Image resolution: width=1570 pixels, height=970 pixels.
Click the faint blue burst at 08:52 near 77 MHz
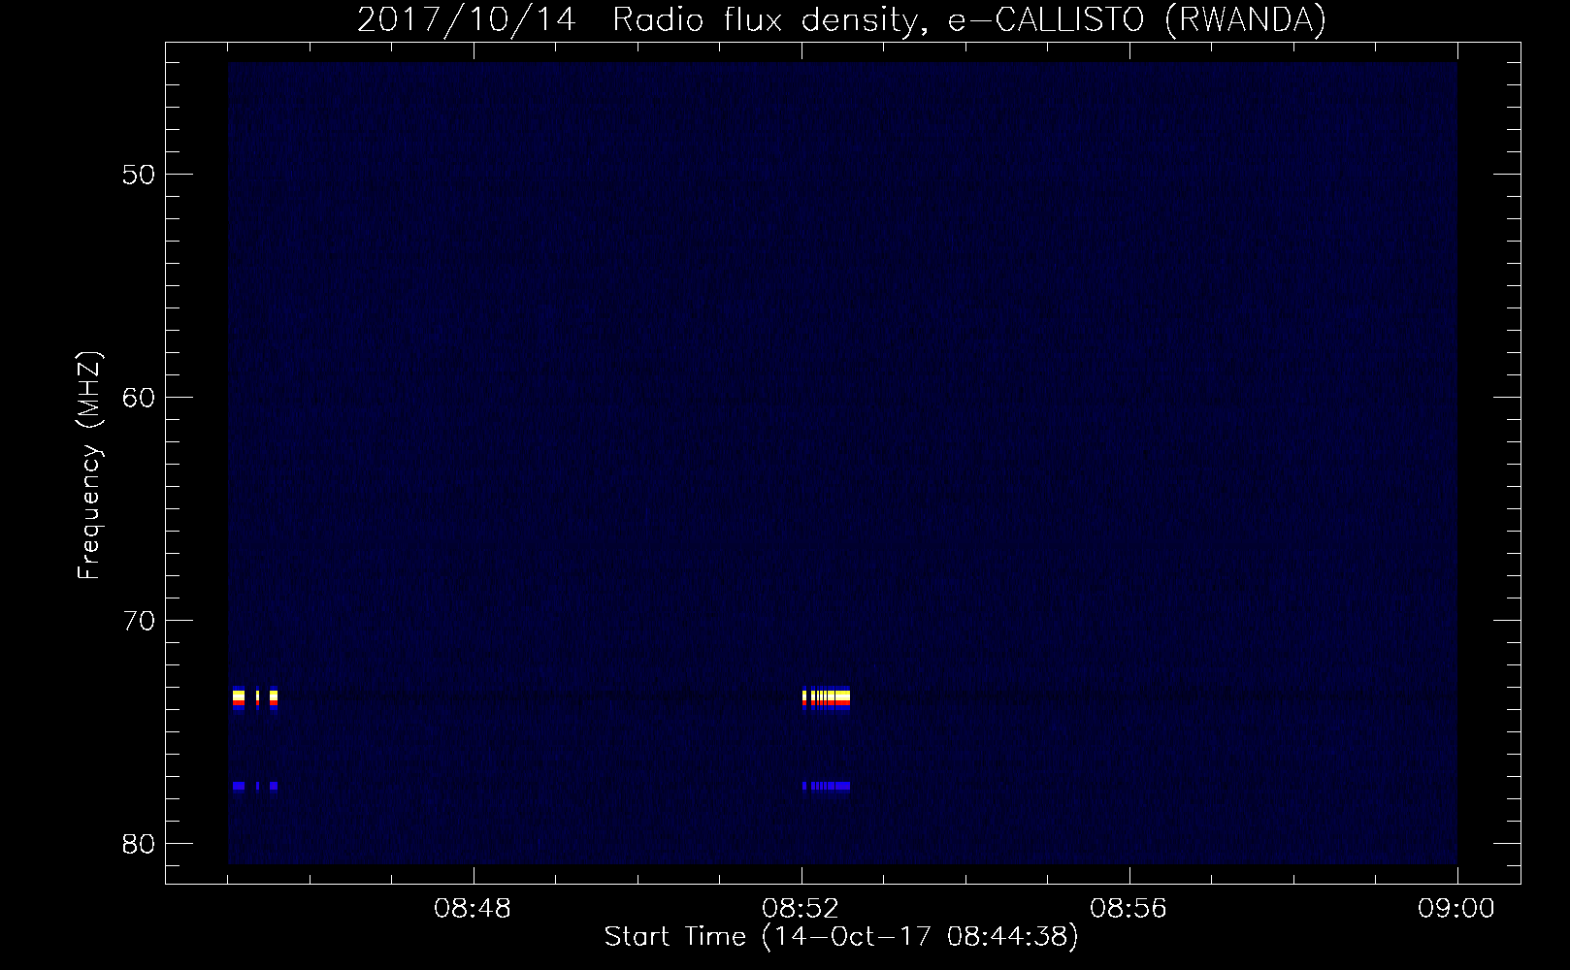click(826, 786)
